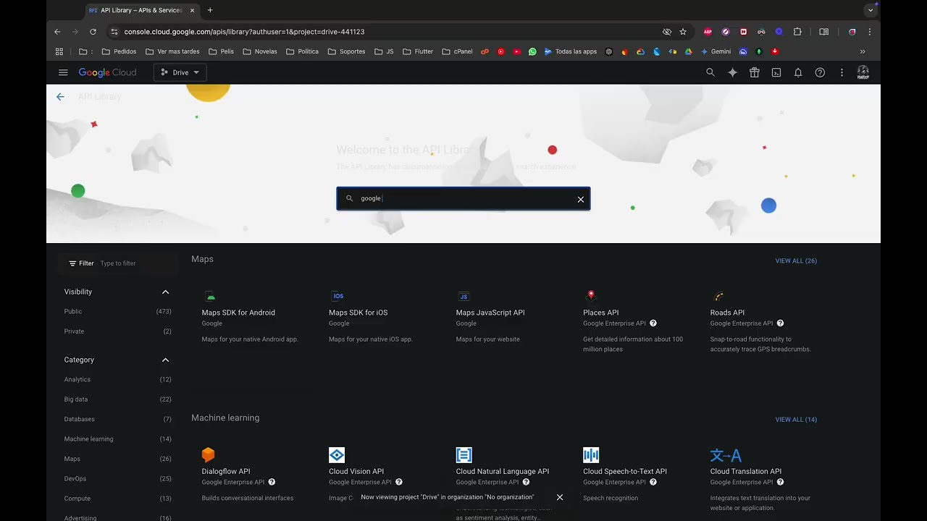Click the API search input containing google
The height and width of the screenshot is (521, 927).
click(463, 199)
